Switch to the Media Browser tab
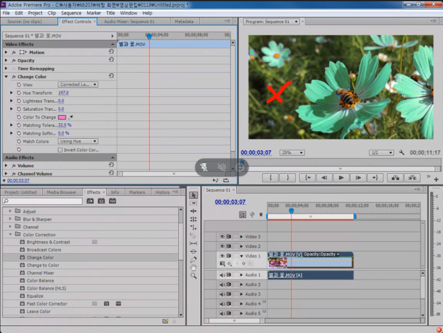 61,192
